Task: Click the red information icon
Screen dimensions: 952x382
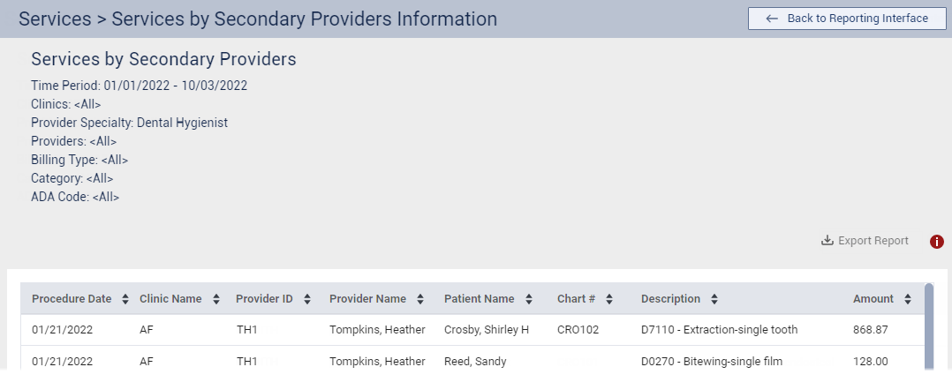Action: (x=937, y=242)
